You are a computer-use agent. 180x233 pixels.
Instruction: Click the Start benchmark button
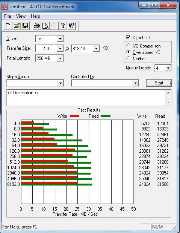tap(159, 83)
